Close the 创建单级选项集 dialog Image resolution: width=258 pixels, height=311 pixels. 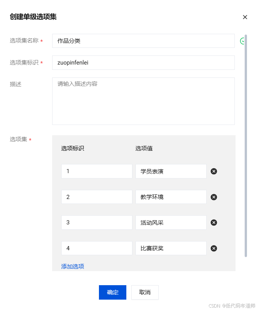pos(245,17)
